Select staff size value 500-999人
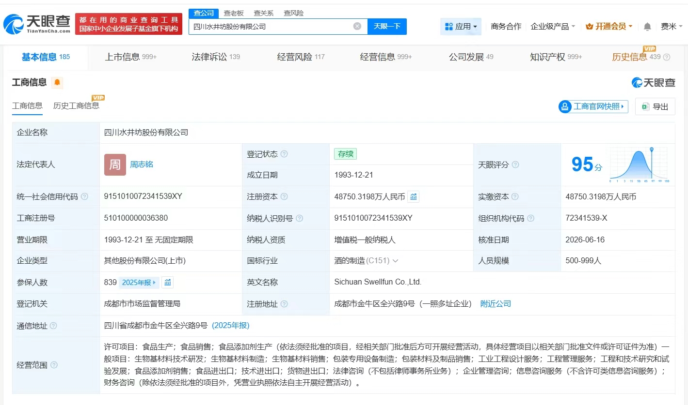This screenshot has width=688, height=405. pos(583,261)
